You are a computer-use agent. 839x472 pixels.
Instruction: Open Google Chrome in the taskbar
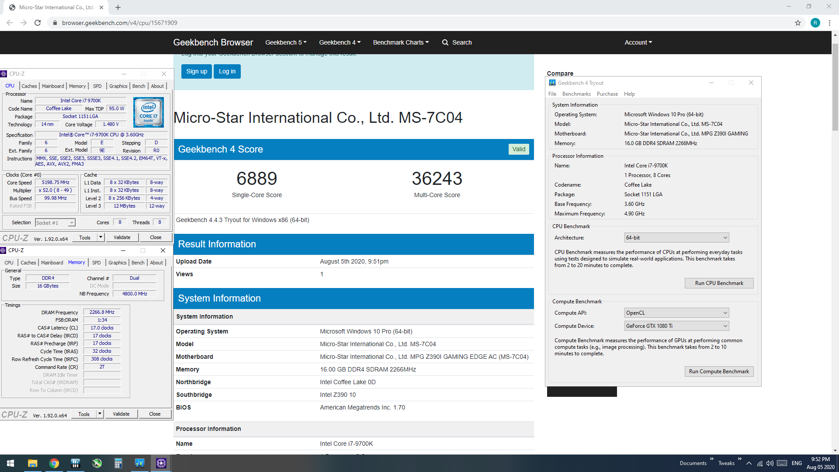pyautogui.click(x=54, y=463)
